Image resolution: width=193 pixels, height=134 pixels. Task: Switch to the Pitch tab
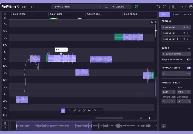(x=165, y=14)
